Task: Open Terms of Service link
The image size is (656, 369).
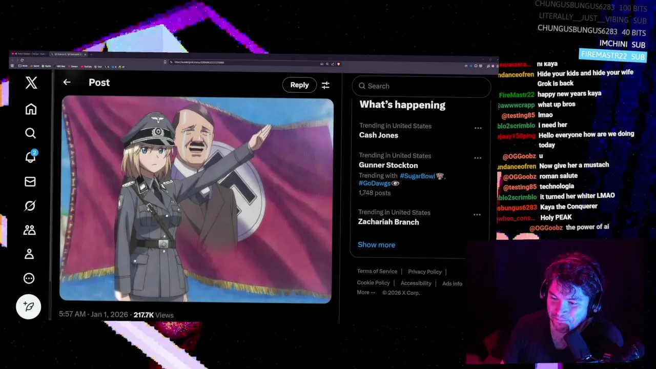Action: click(377, 272)
